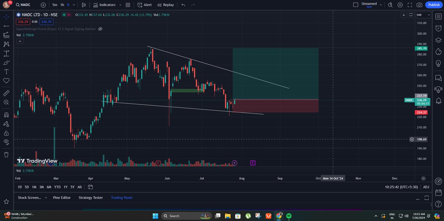This screenshot has height=221, width=444.
Task: Open the notifications bell panel
Action: [438, 101]
